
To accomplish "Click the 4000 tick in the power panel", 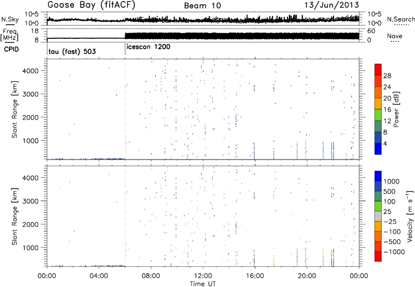I will (x=31, y=71).
